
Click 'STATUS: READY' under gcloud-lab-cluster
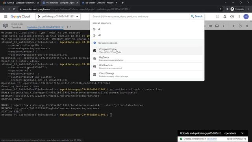(11, 111)
